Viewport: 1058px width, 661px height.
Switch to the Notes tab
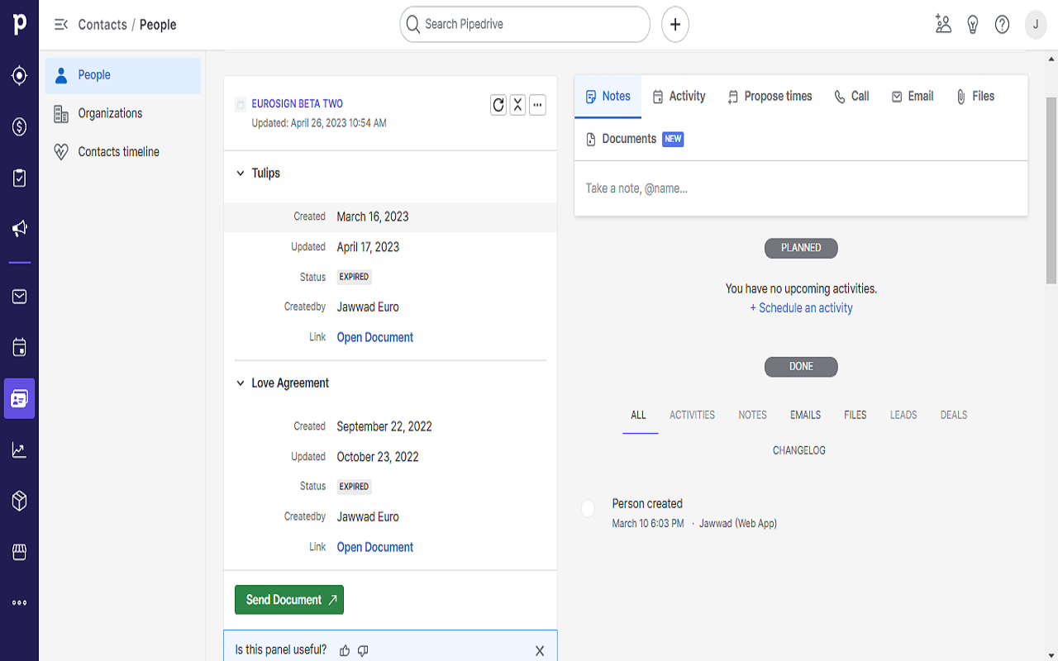(608, 97)
